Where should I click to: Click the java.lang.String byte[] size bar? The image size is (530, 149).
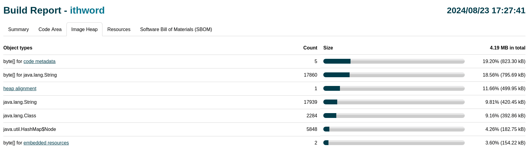click(394, 75)
